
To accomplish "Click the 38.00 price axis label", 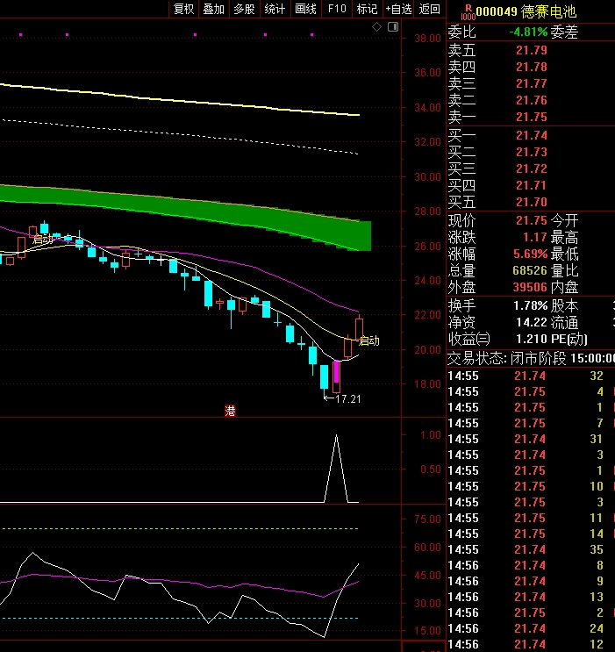I will pyautogui.click(x=427, y=39).
